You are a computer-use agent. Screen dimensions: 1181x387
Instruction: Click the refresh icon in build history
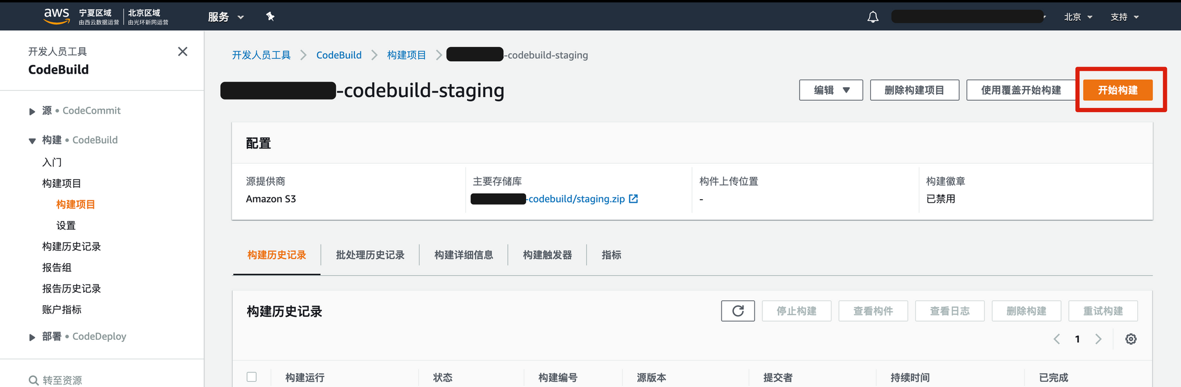click(738, 311)
